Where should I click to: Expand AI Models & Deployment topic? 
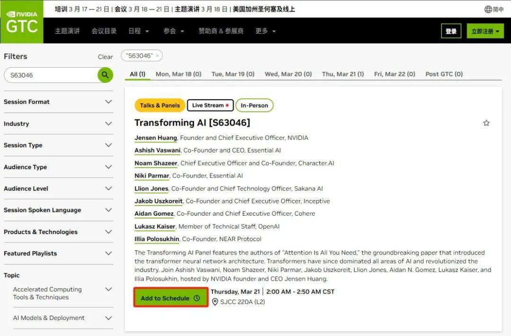click(63, 318)
